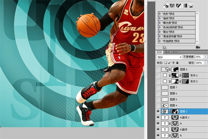208x139 pixels.
Task: Open the 不透明度 opacity slider arrow
Action: [x=206, y=57]
